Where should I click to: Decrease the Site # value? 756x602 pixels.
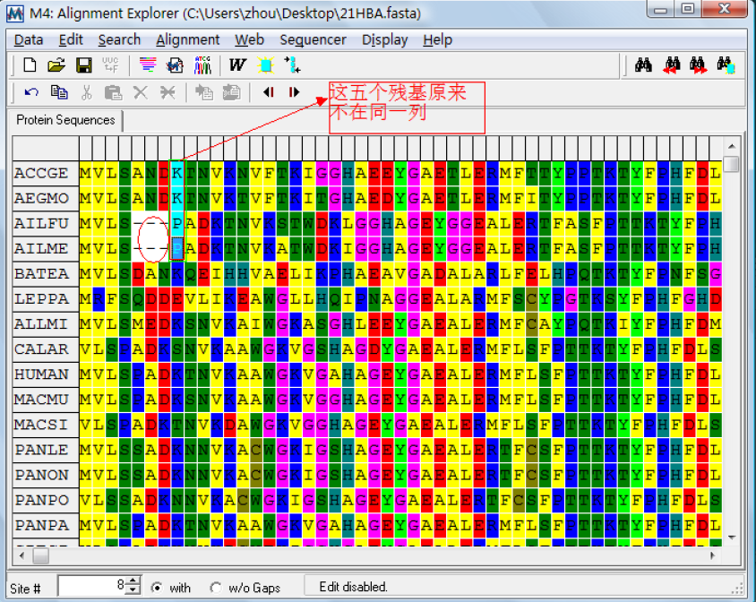[134, 590]
